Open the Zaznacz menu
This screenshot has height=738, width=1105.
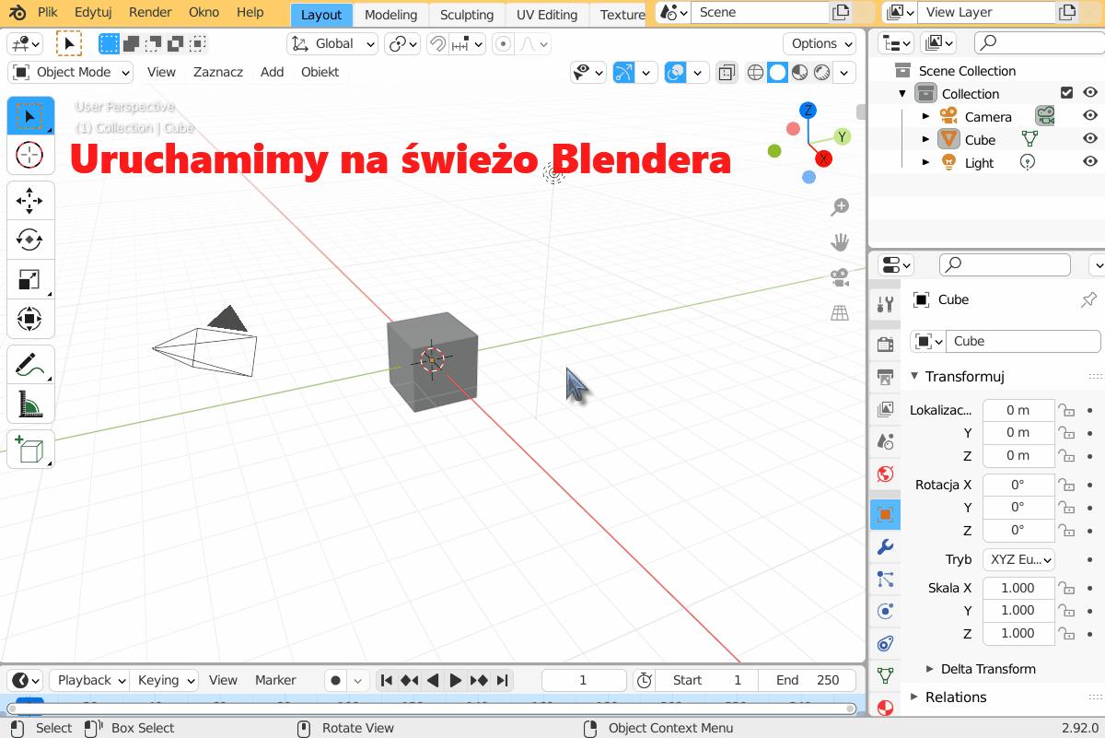[218, 72]
